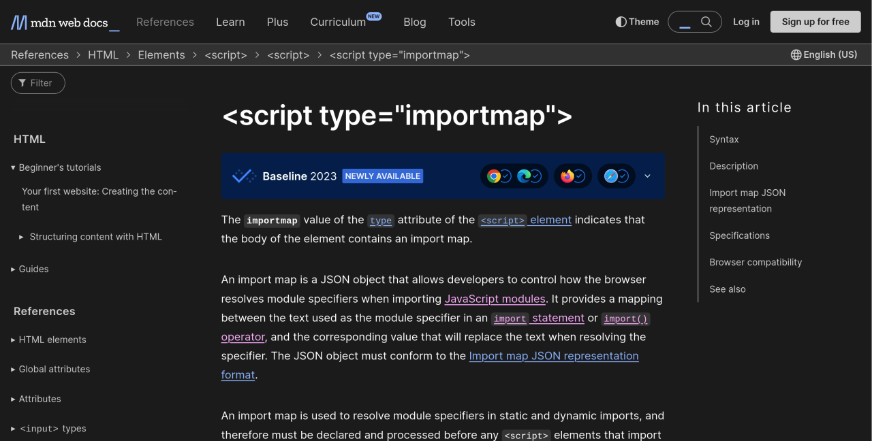Select the Safari support icon

pyautogui.click(x=611, y=176)
